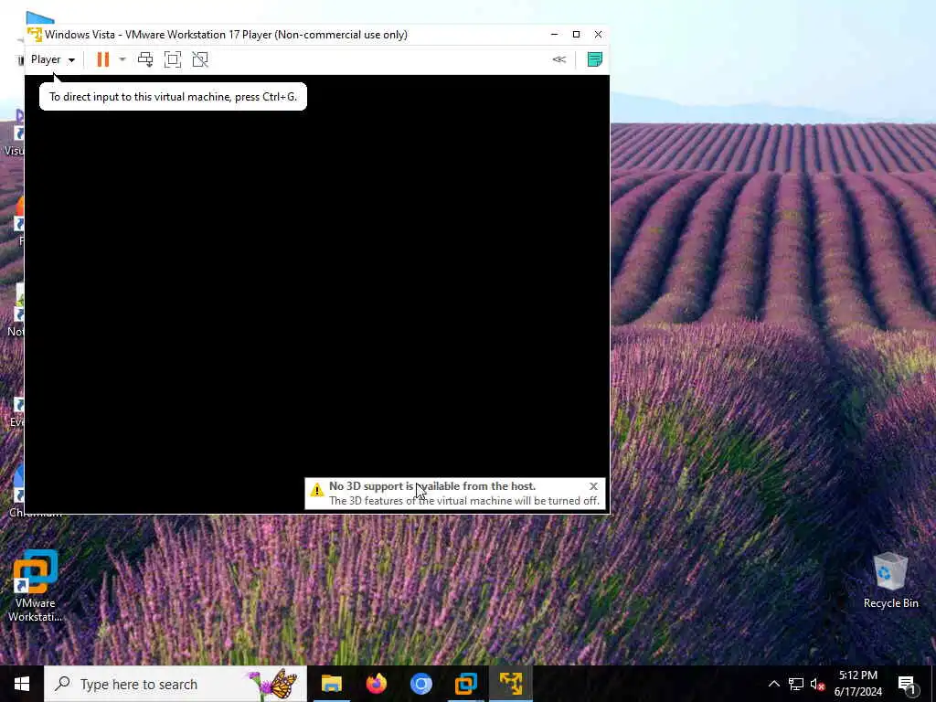Click the 3D support warning triangle icon
Image resolution: width=936 pixels, height=702 pixels.
pos(317,490)
